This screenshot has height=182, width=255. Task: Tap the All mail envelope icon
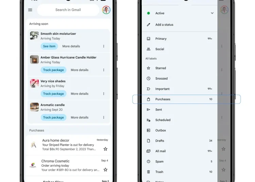pos(148,151)
